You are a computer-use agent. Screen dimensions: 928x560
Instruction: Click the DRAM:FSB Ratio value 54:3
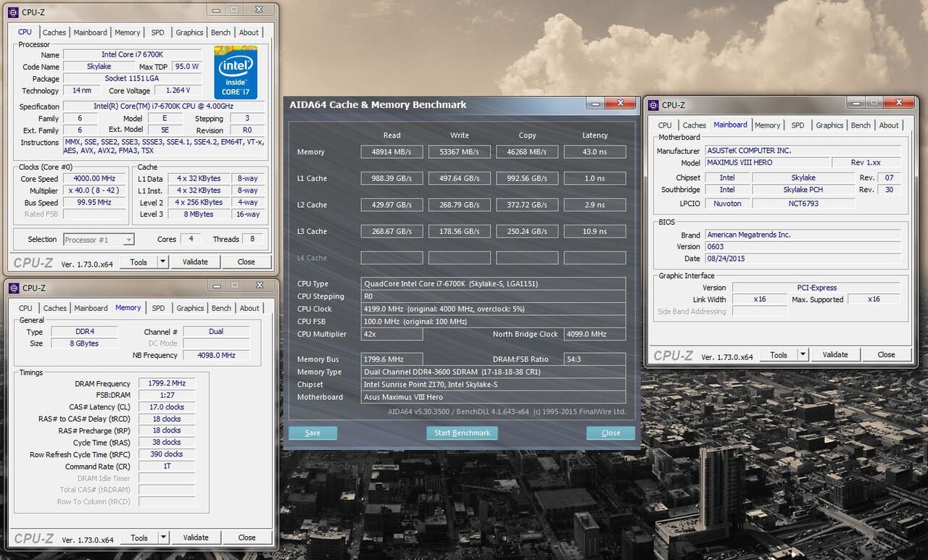pos(594,359)
